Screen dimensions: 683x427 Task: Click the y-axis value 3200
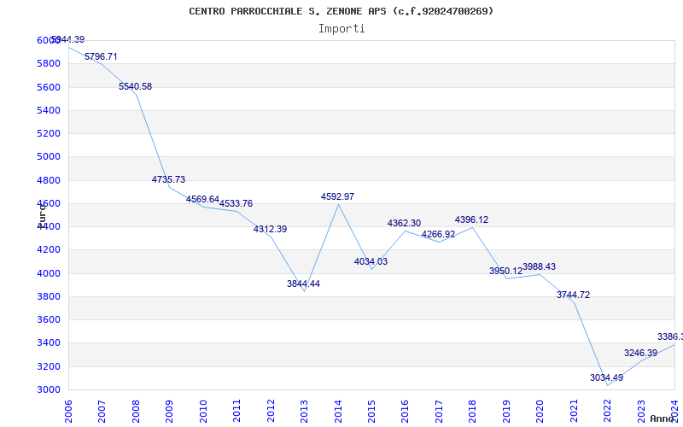tap(49, 366)
